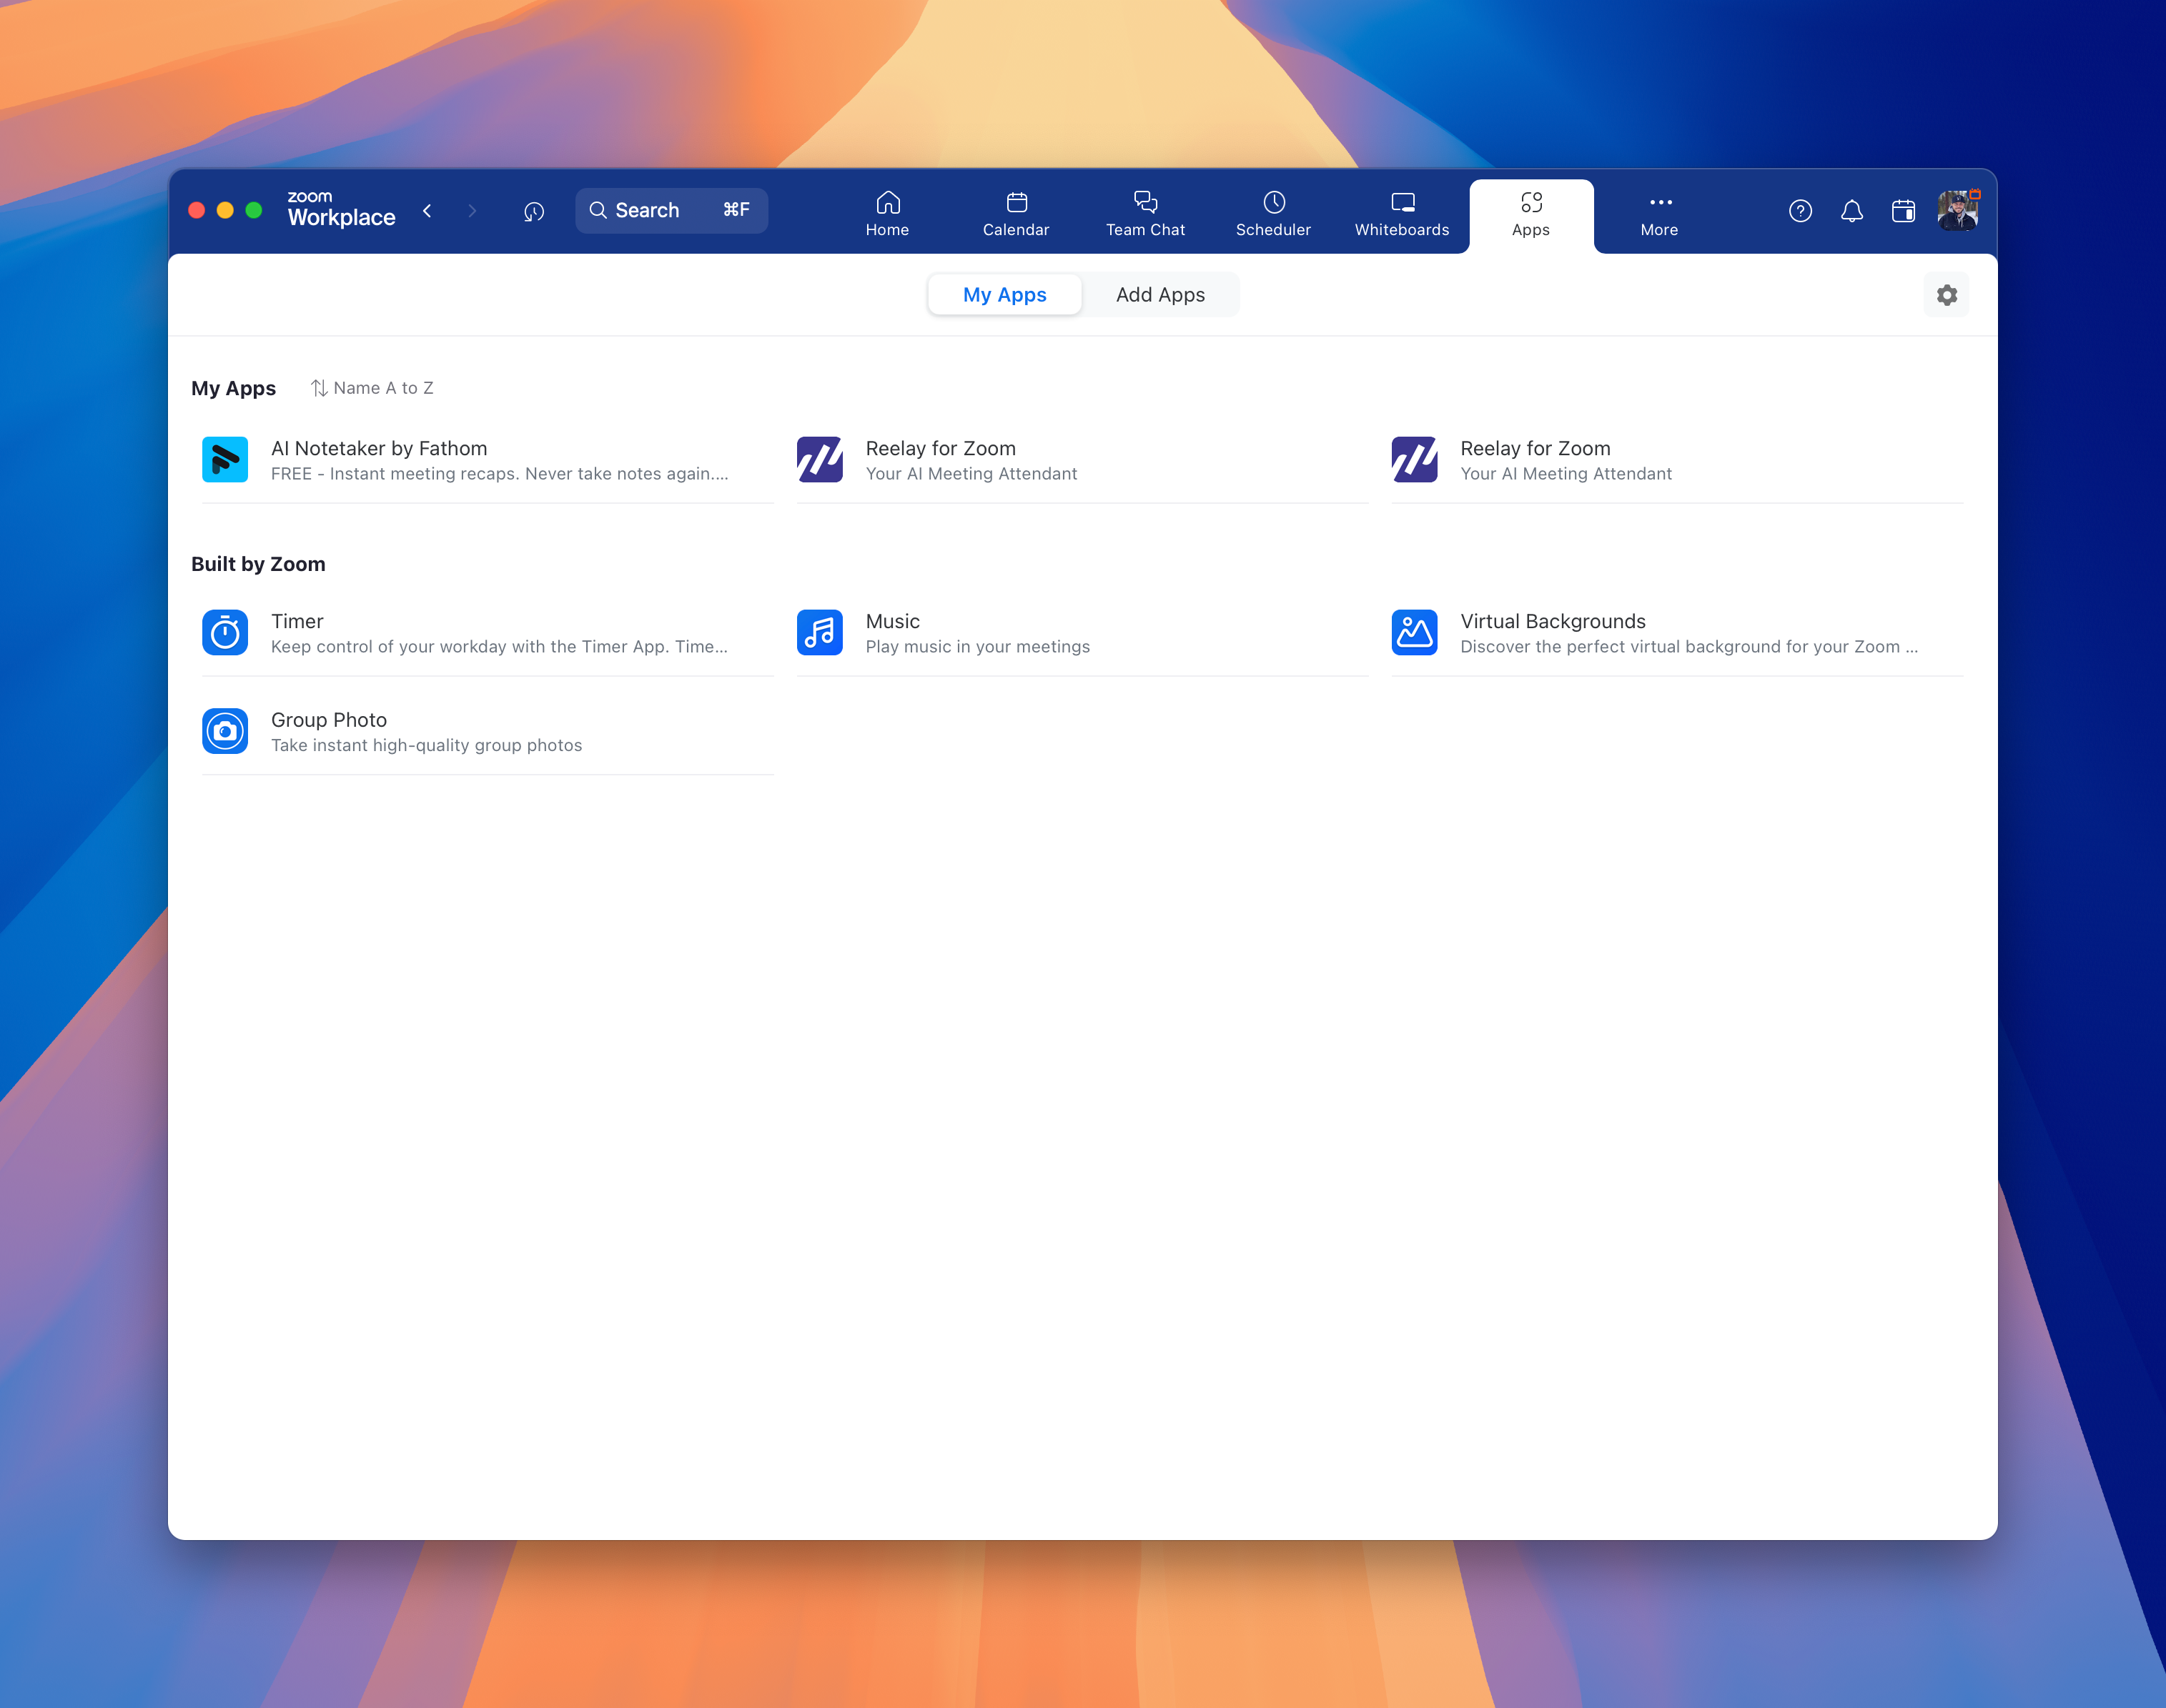Open Virtual Backgrounds title

pos(1552,621)
